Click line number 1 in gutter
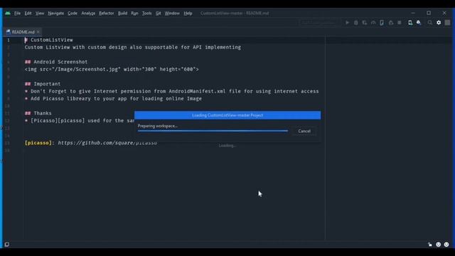This screenshot has height=256, width=455. [9, 40]
